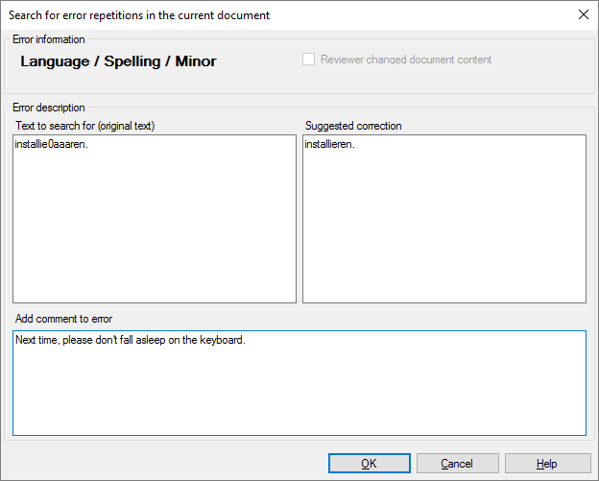Click blank area of the Text to search for box
This screenshot has height=481, width=599.
click(x=154, y=230)
